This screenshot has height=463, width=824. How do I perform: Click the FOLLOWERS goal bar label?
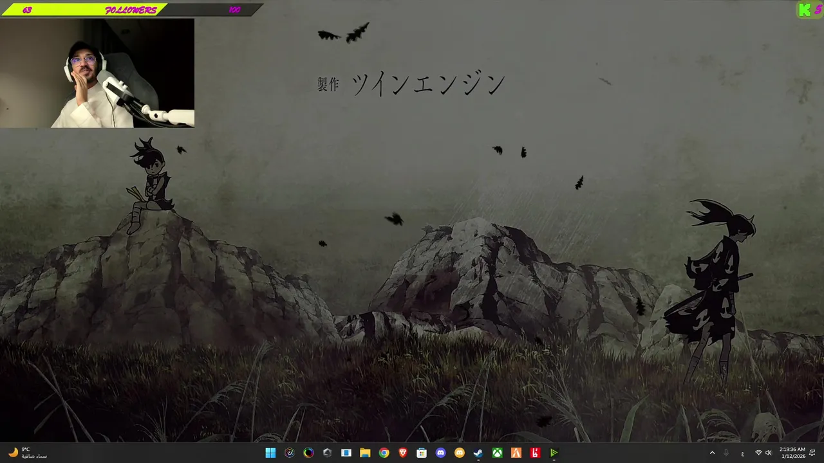(x=131, y=10)
